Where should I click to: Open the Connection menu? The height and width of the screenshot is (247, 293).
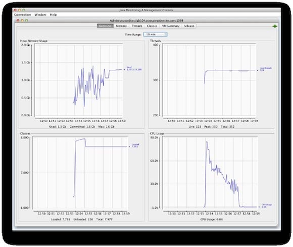tap(22, 15)
